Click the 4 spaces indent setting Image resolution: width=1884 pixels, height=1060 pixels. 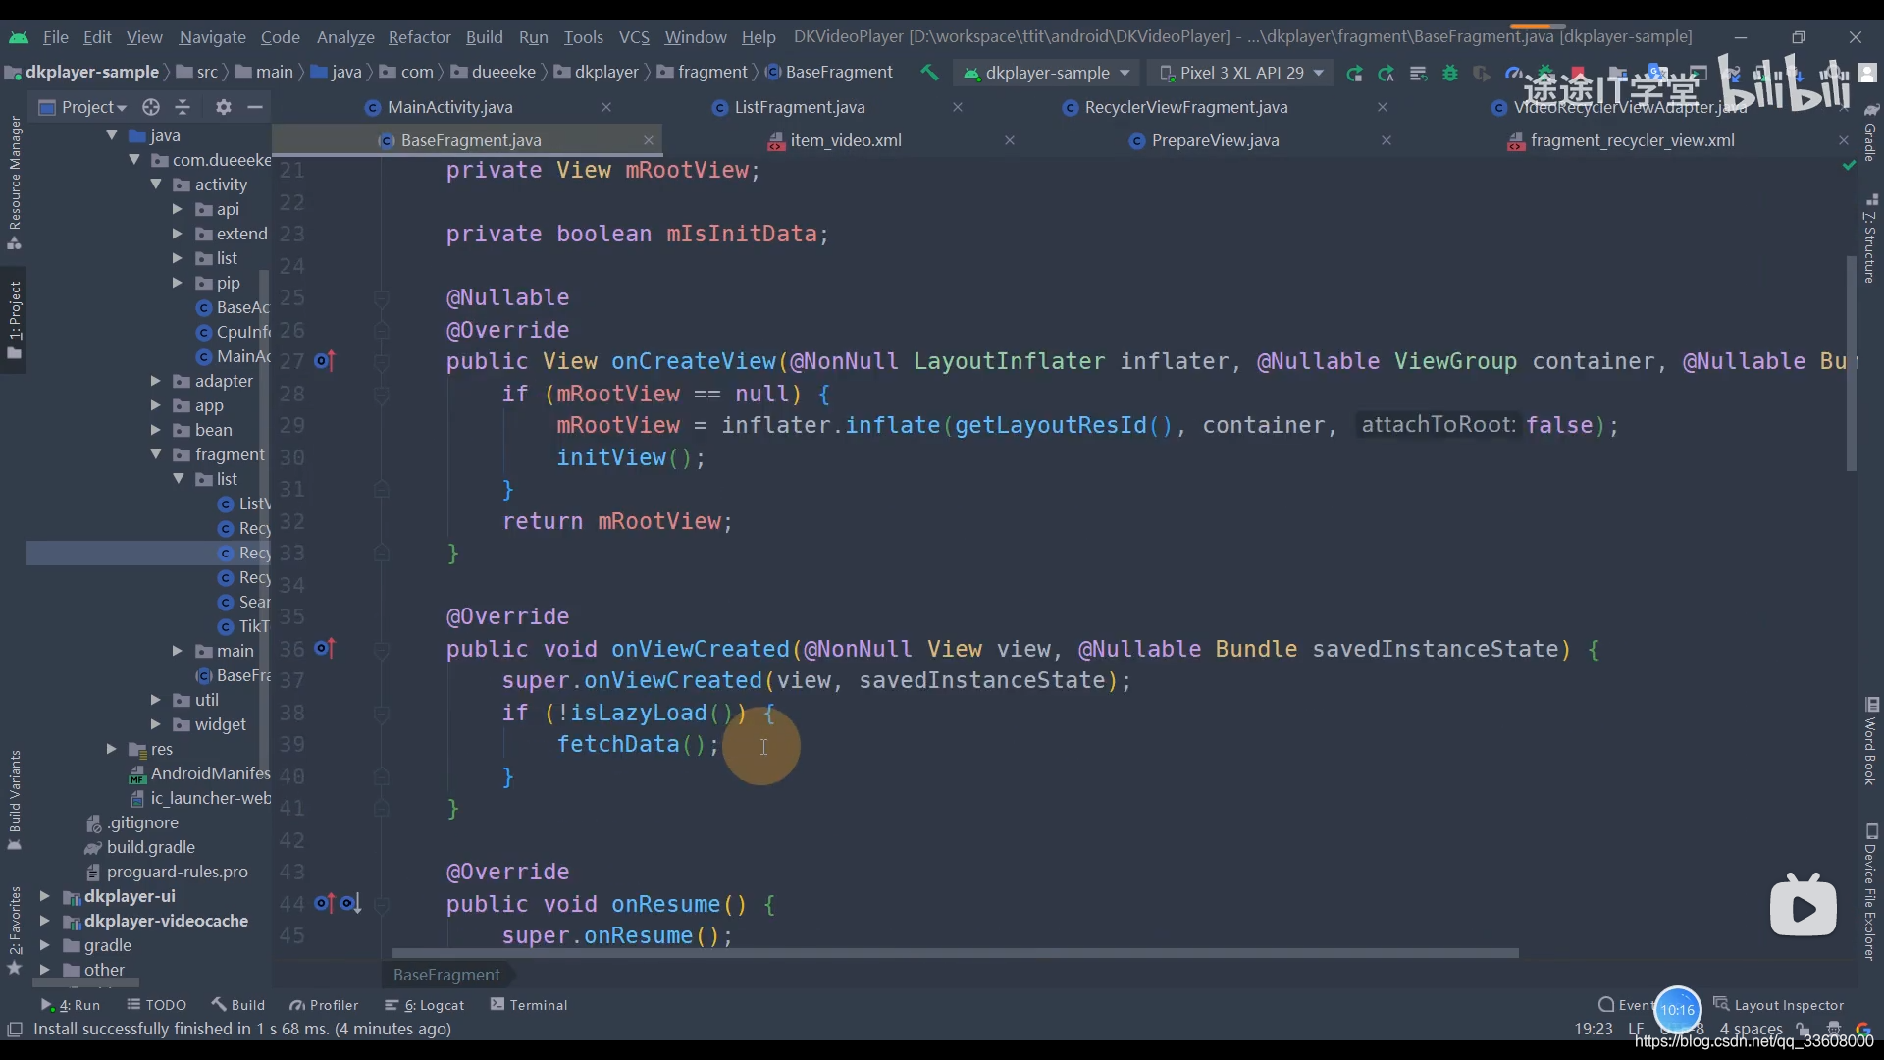[x=1751, y=1029]
